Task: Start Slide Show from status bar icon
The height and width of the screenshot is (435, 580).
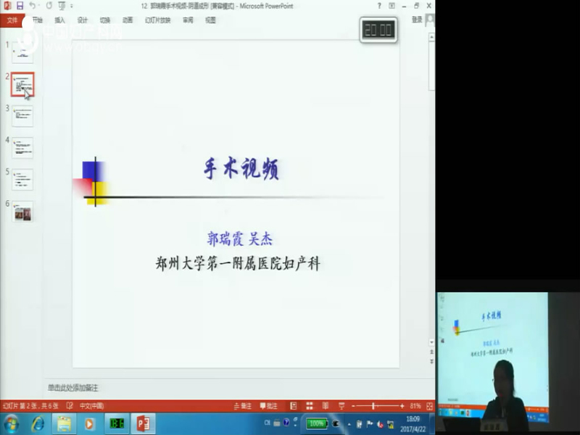Action: point(340,406)
